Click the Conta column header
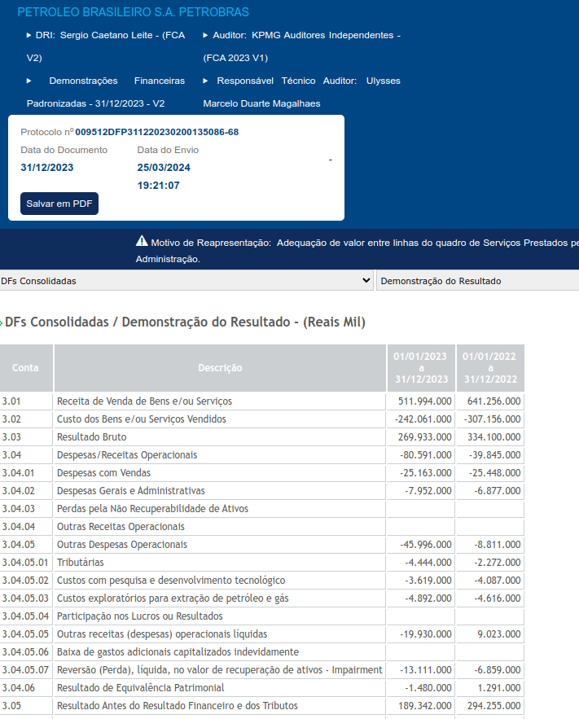Viewport: 579px width, 719px height. tap(26, 368)
